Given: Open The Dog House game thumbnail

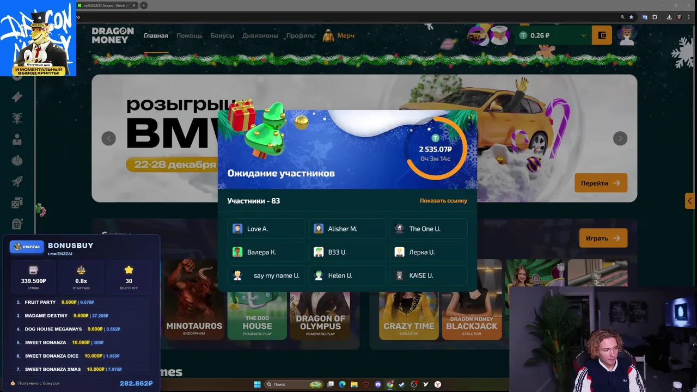Looking at the screenshot, I should point(257,316).
